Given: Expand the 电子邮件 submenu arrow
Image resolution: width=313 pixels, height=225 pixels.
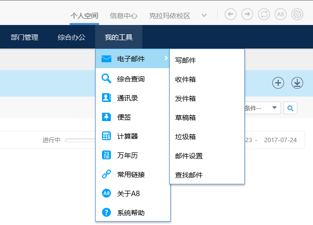Looking at the screenshot, I should click(x=166, y=59).
